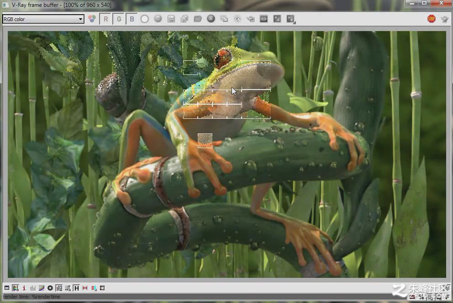Switch to alpha channel view (white circle)
The height and width of the screenshot is (303, 453).
click(145, 19)
